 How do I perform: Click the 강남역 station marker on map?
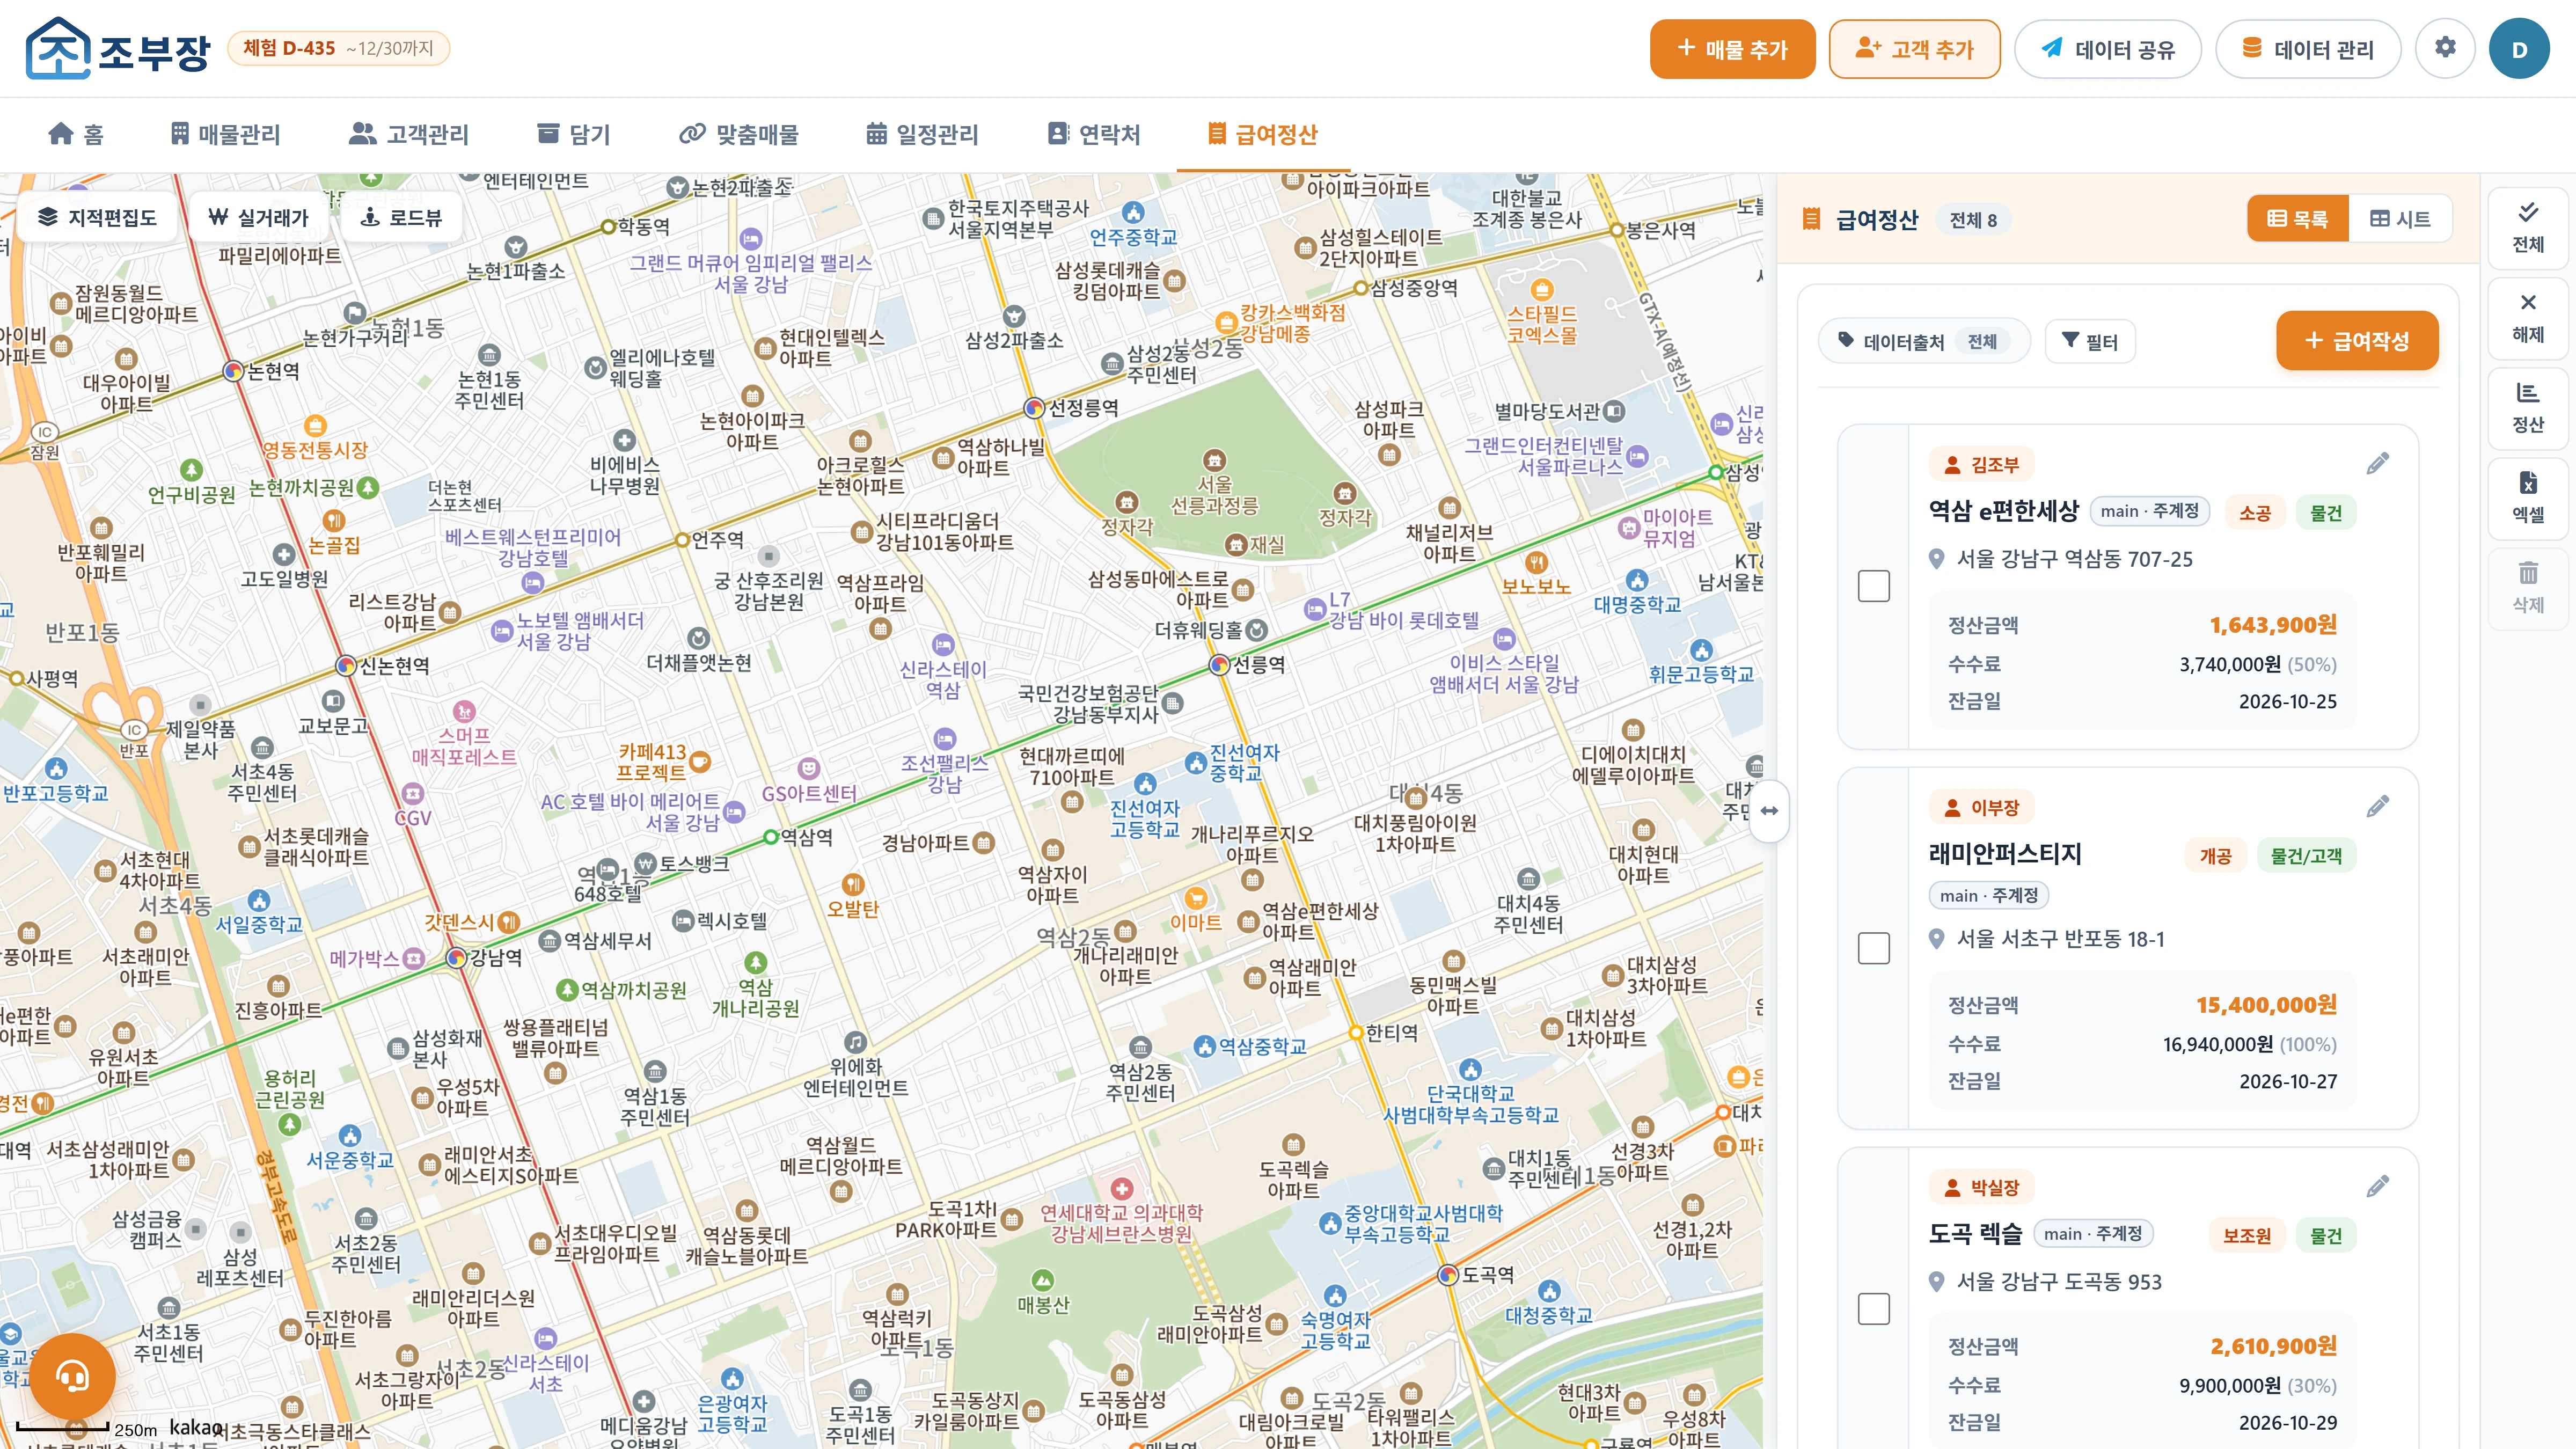(x=456, y=958)
